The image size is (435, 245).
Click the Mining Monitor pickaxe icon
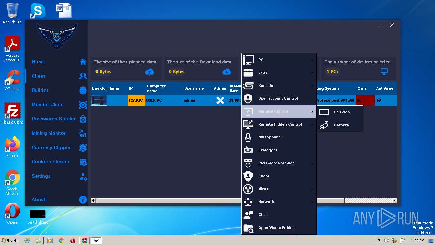[82, 133]
